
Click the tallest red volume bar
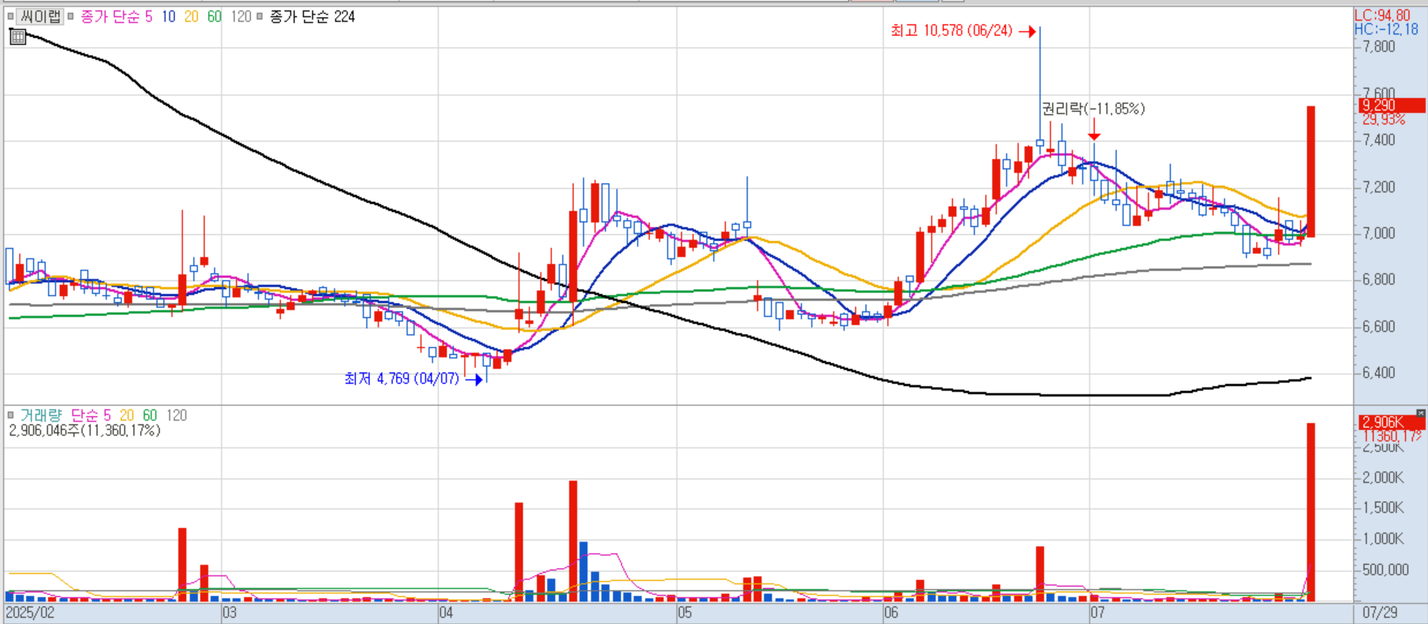(x=1311, y=512)
